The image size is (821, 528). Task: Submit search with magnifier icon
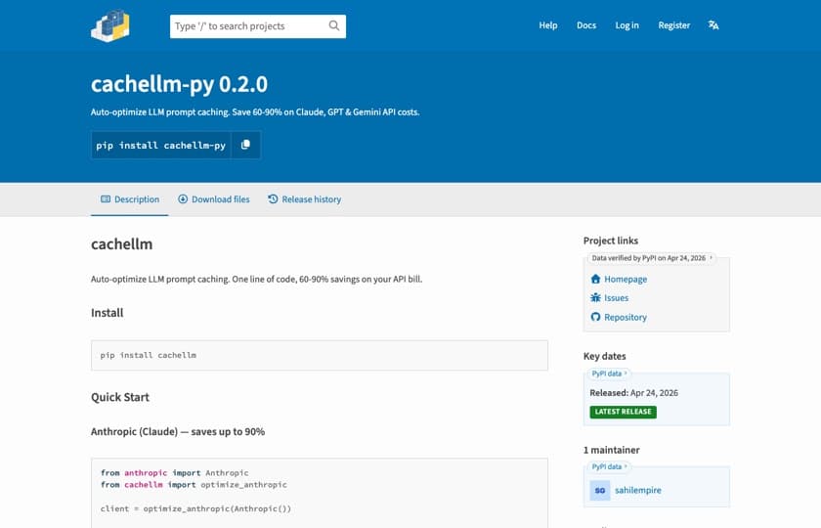[333, 25]
